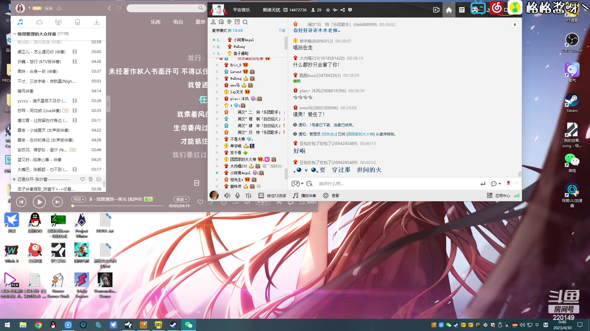Screen dimensions: 590x331
Task: Collapse the Kugou playlist side panel
Action: (108, 104)
